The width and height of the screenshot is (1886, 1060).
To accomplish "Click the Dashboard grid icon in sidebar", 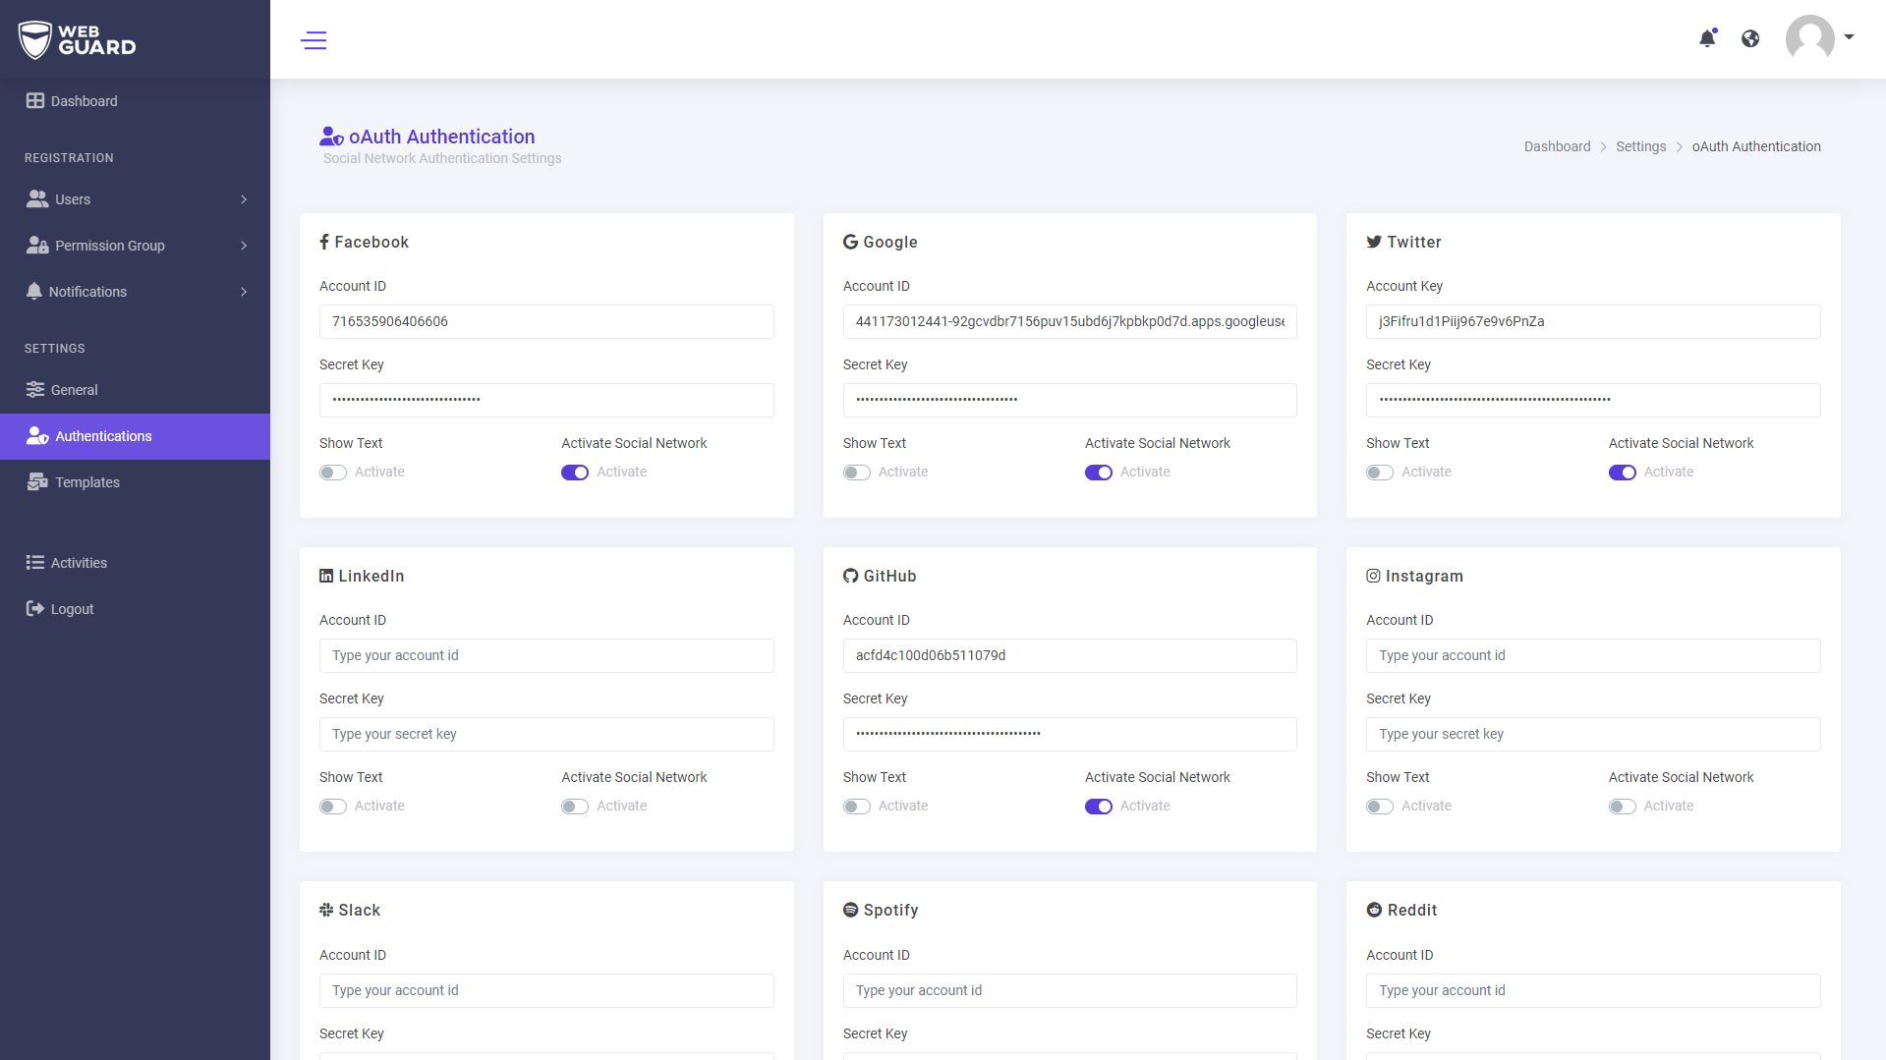I will (x=35, y=101).
